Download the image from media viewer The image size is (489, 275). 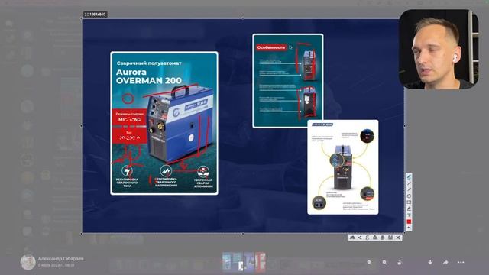click(430, 263)
